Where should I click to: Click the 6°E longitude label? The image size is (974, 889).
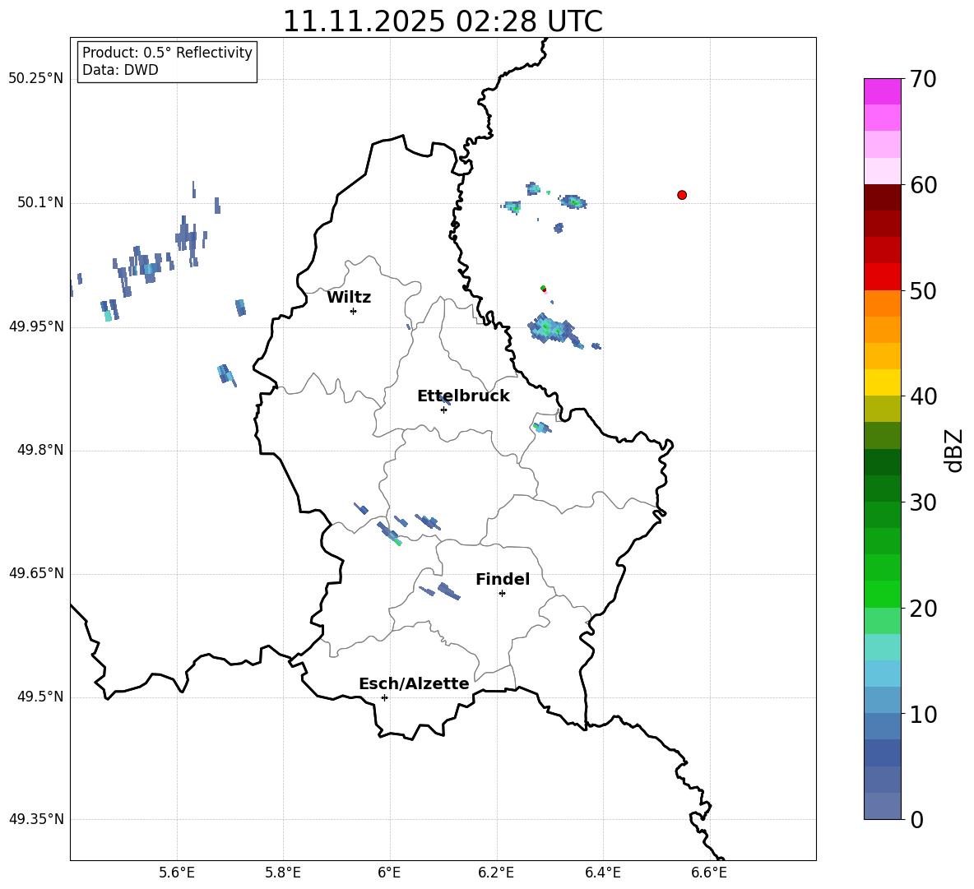pos(389,873)
